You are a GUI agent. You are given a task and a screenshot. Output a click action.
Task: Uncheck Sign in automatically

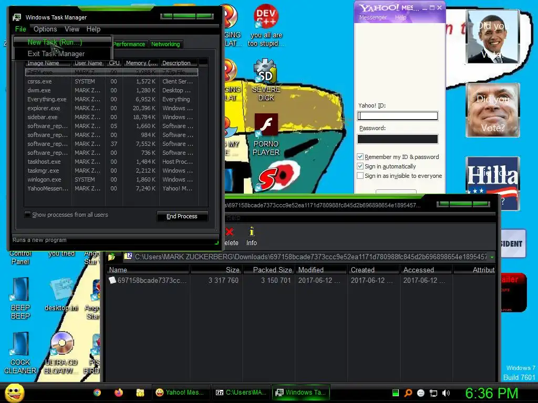tap(360, 166)
